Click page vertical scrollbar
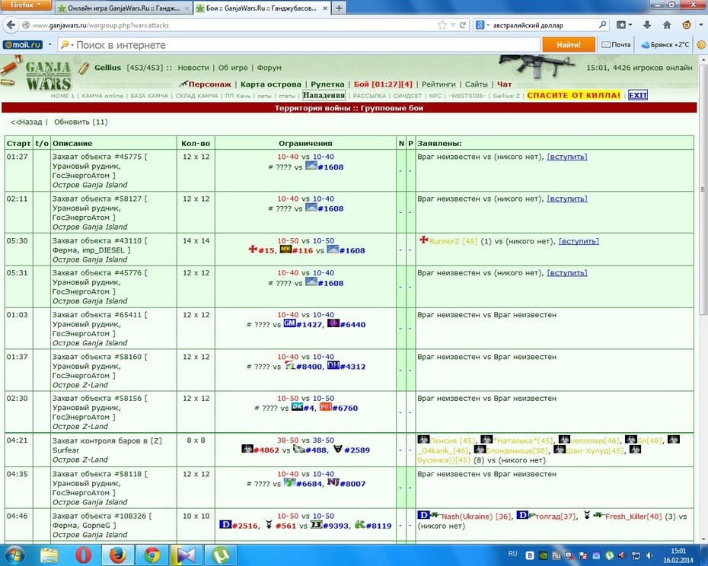The width and height of the screenshot is (708, 566). click(x=703, y=189)
